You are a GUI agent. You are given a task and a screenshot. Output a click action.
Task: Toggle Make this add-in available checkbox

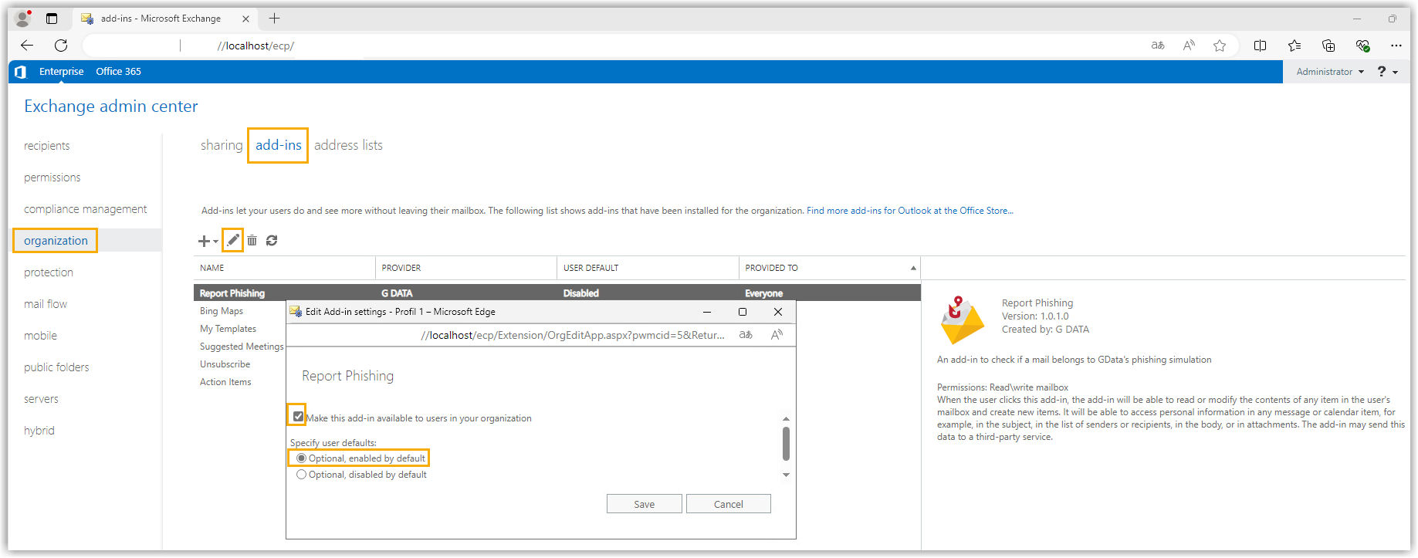[x=298, y=416]
